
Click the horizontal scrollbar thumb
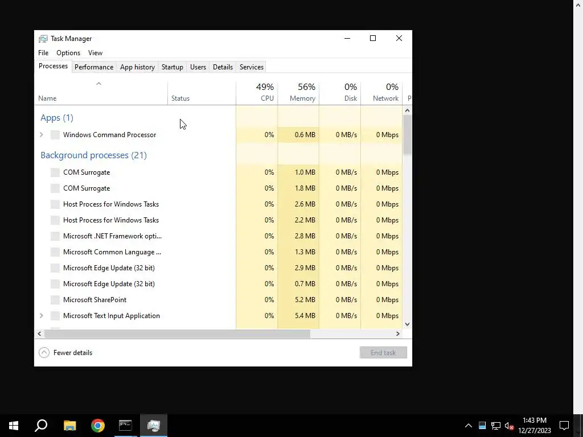tap(177, 333)
